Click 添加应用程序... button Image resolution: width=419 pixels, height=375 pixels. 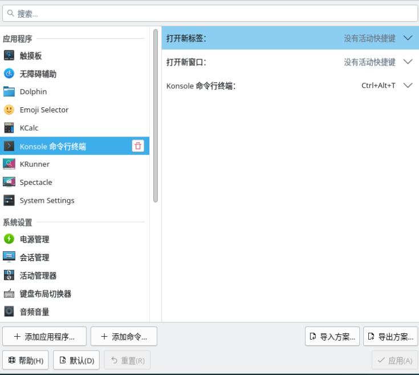point(44,337)
